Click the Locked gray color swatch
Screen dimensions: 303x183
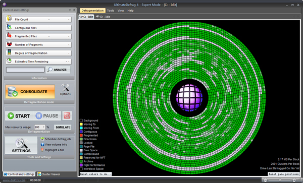[x=81, y=143]
